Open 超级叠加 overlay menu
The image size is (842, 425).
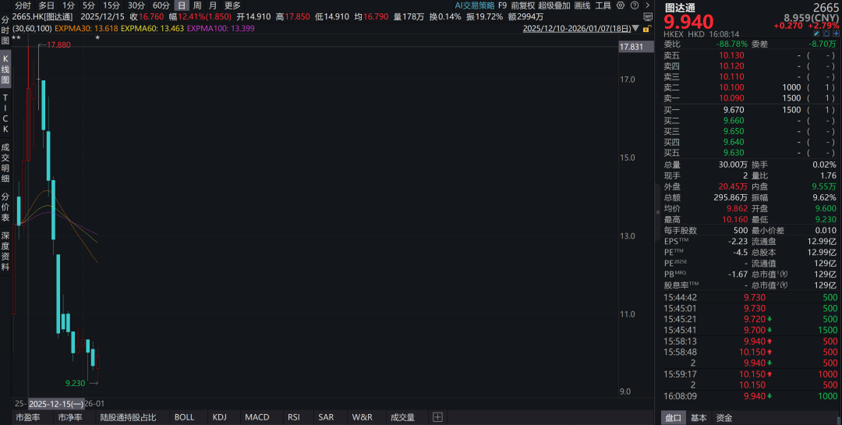tap(554, 5)
